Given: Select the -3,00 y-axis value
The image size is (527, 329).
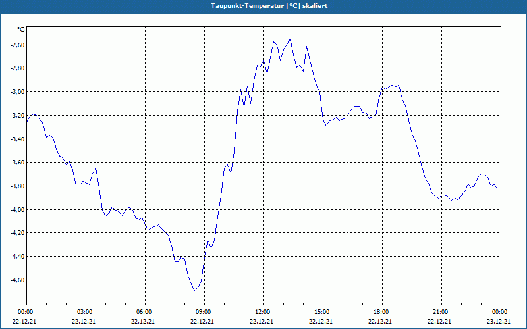Looking at the screenshot, I should point(16,92).
